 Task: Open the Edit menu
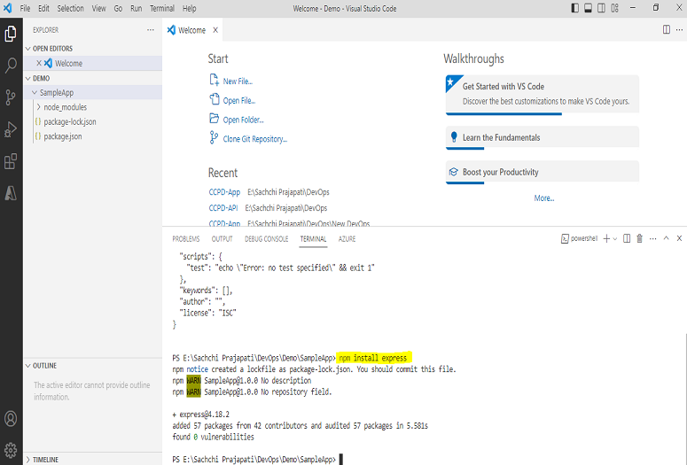tap(43, 8)
